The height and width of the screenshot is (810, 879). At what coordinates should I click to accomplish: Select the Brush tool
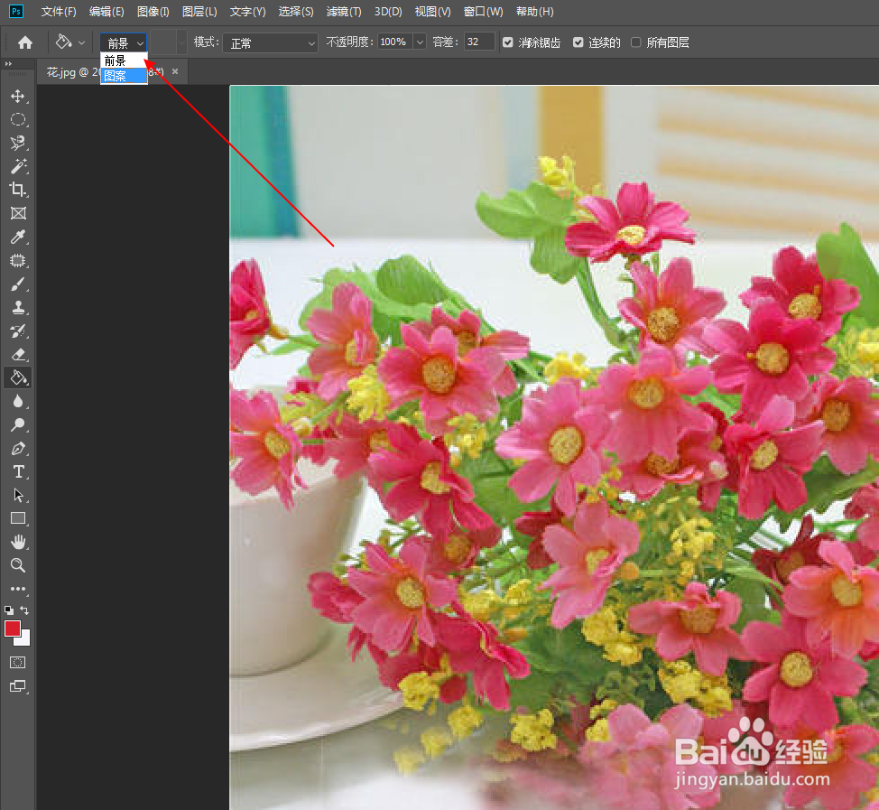[x=18, y=284]
